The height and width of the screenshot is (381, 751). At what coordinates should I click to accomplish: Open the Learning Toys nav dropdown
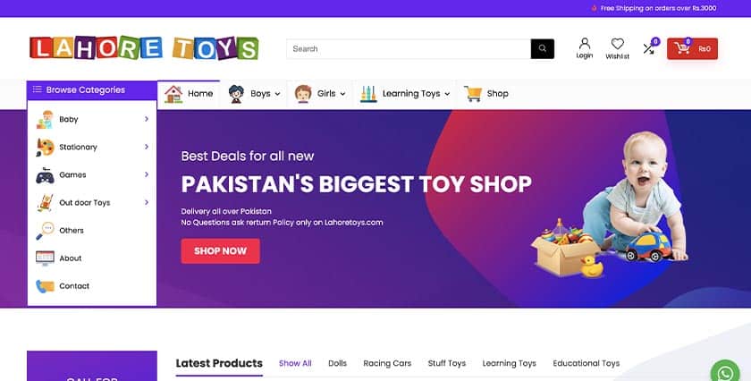click(405, 94)
